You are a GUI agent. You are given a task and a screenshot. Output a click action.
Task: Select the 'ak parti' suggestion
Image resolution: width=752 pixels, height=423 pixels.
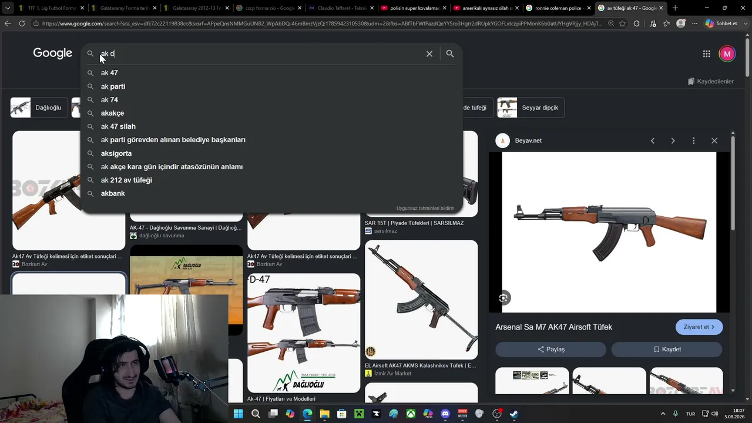pyautogui.click(x=271, y=86)
